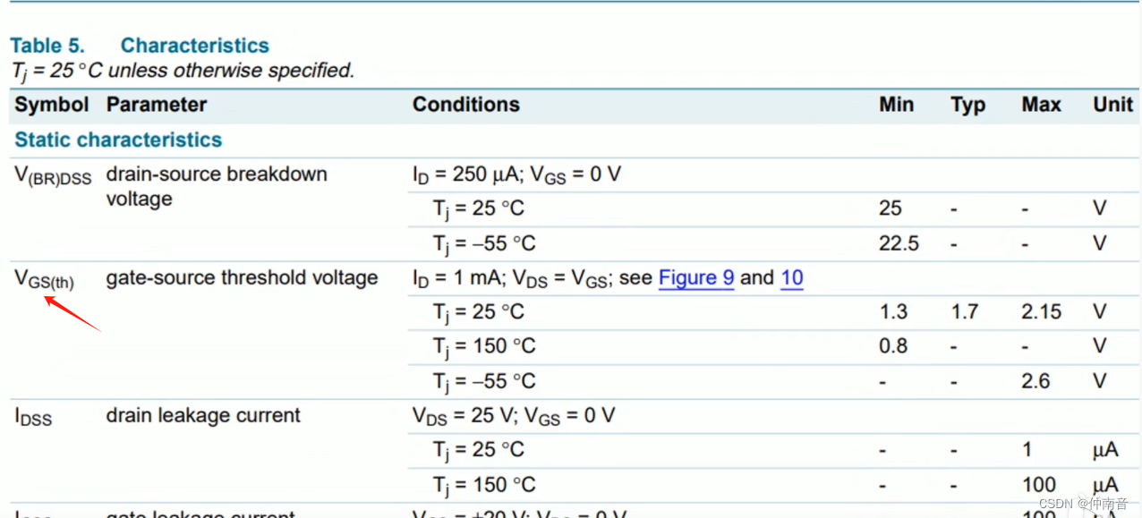
Task: Click the VGS(th) symbol cell
Action: [44, 280]
